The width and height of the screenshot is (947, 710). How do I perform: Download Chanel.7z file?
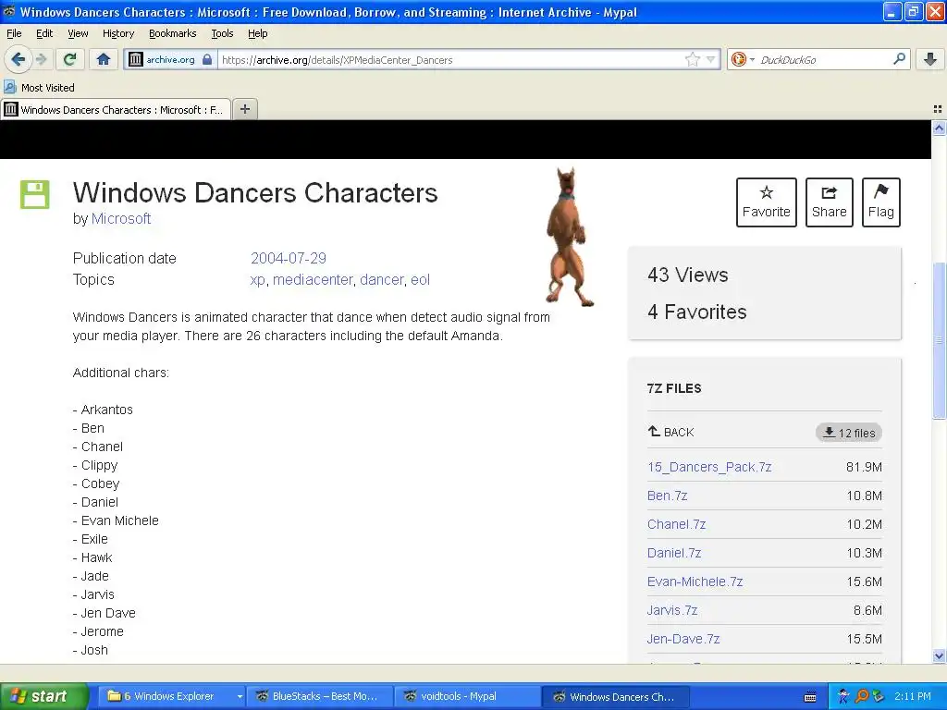pyautogui.click(x=676, y=525)
